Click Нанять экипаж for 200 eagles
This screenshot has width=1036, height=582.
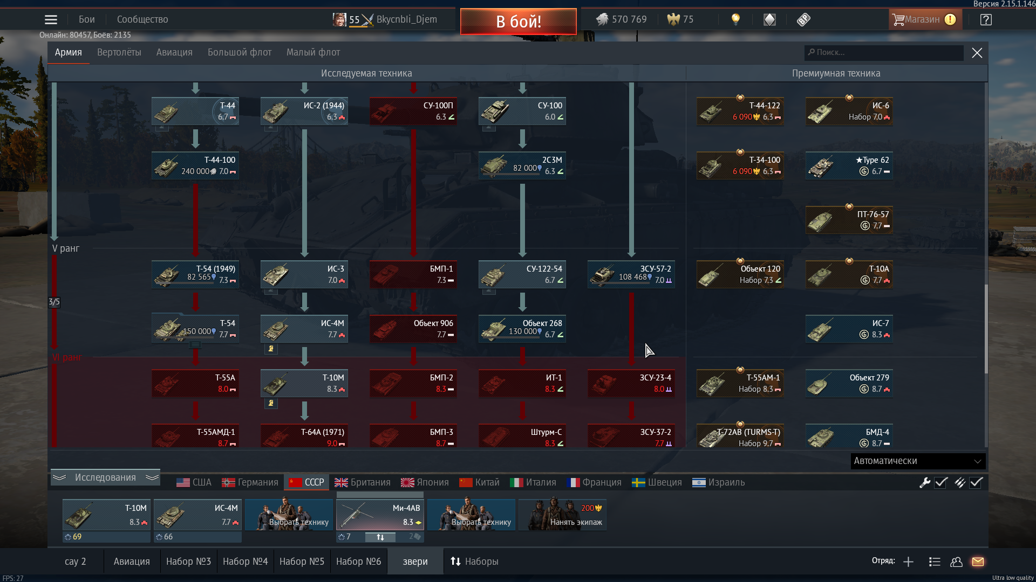[562, 515]
